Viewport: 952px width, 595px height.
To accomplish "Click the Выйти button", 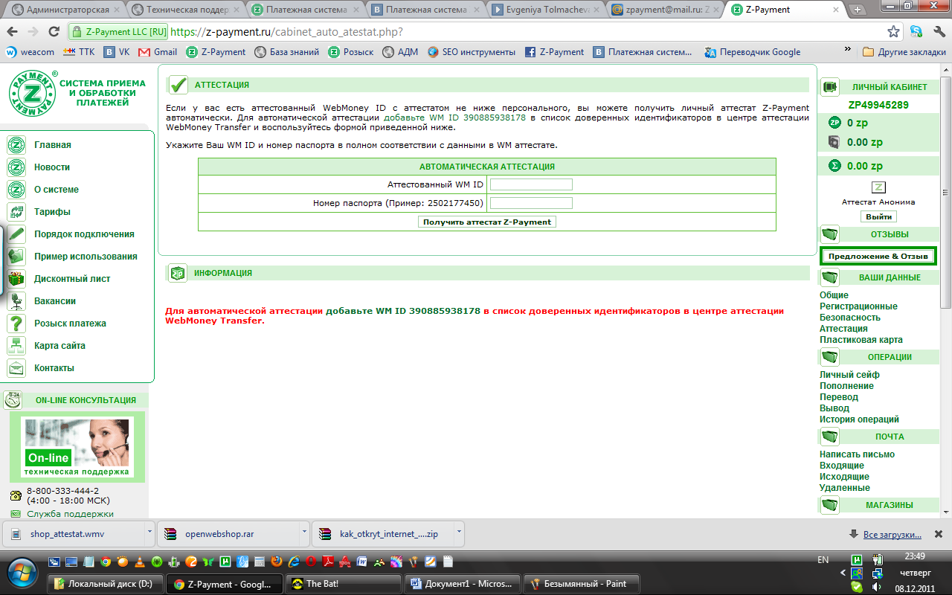I will 878,216.
